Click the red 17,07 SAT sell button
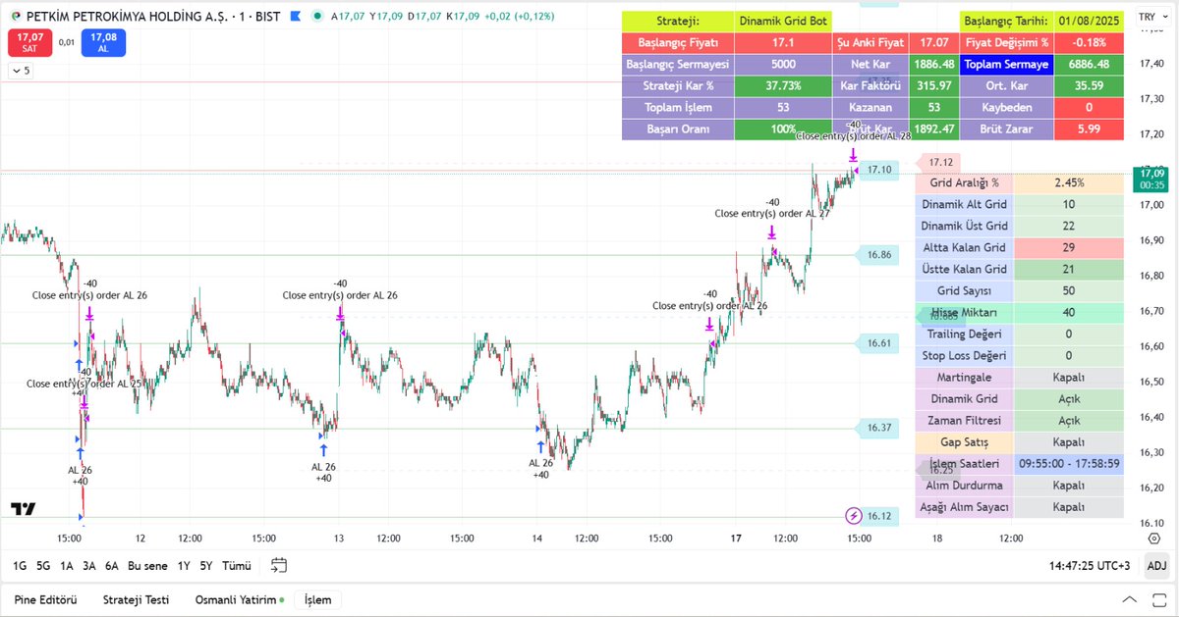Screen dimensions: 1179x617 29,42
